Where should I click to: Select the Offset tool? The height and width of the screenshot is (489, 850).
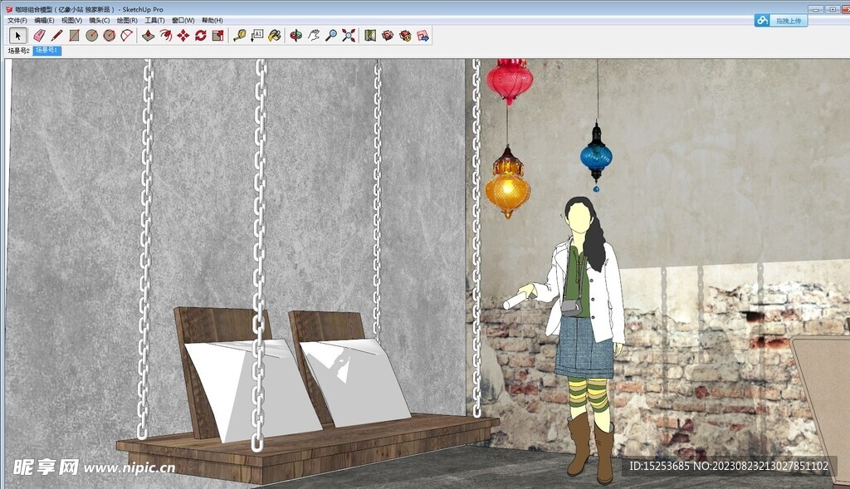166,36
